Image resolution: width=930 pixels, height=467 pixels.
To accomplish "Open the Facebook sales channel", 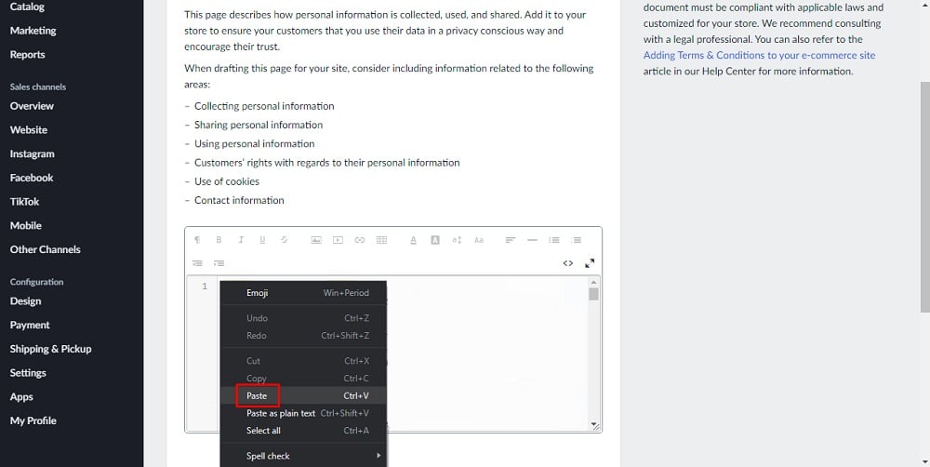I will pyautogui.click(x=32, y=178).
